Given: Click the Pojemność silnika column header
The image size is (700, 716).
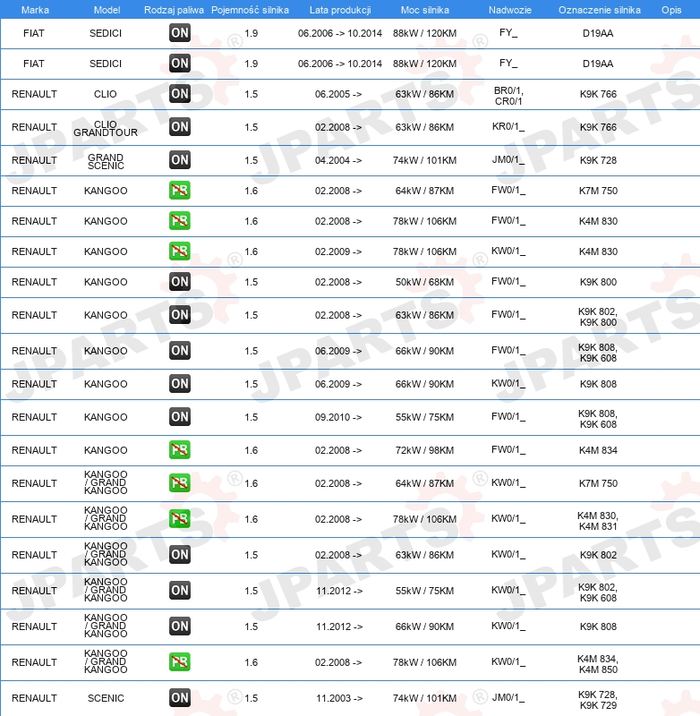Looking at the screenshot, I should tap(250, 10).
